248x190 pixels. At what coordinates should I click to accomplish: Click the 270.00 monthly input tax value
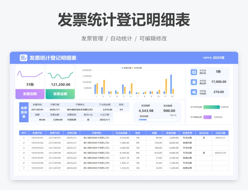point(219,92)
